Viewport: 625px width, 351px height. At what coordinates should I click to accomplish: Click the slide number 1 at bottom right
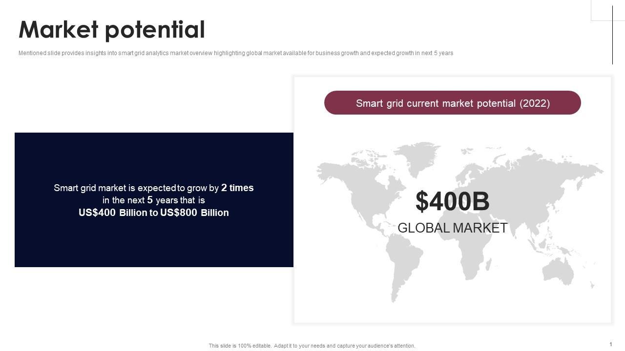click(610, 344)
